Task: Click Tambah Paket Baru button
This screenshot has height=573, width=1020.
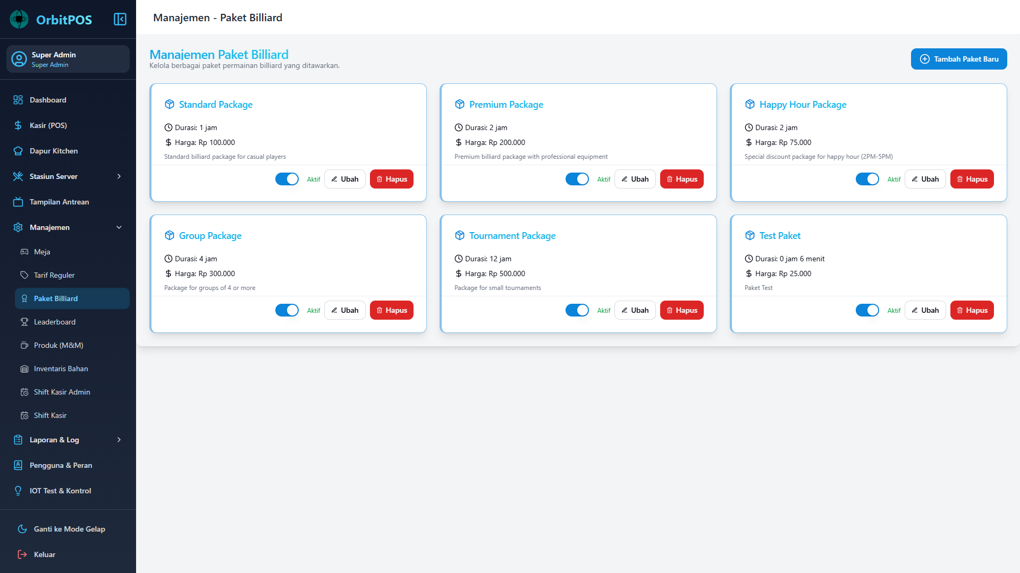Action: [959, 59]
